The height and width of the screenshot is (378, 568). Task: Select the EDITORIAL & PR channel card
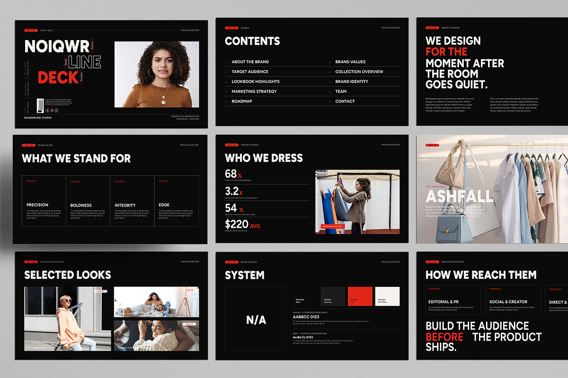coord(453,300)
